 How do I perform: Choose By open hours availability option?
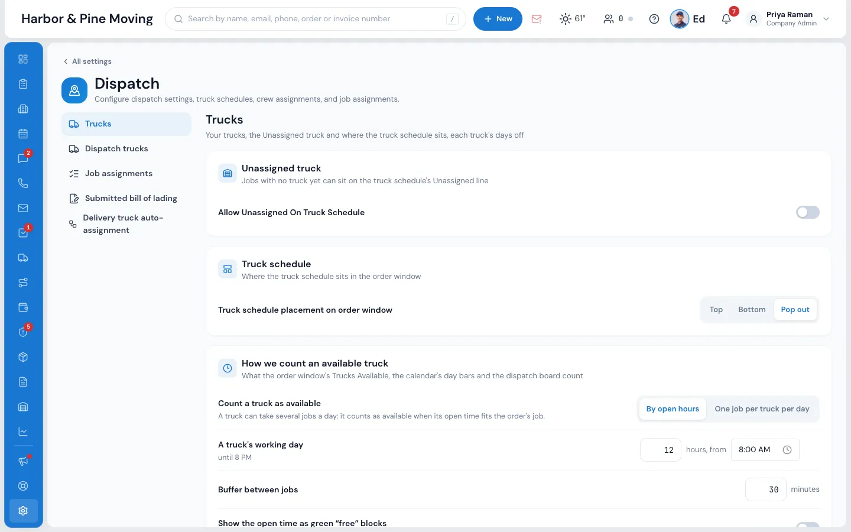coord(673,409)
